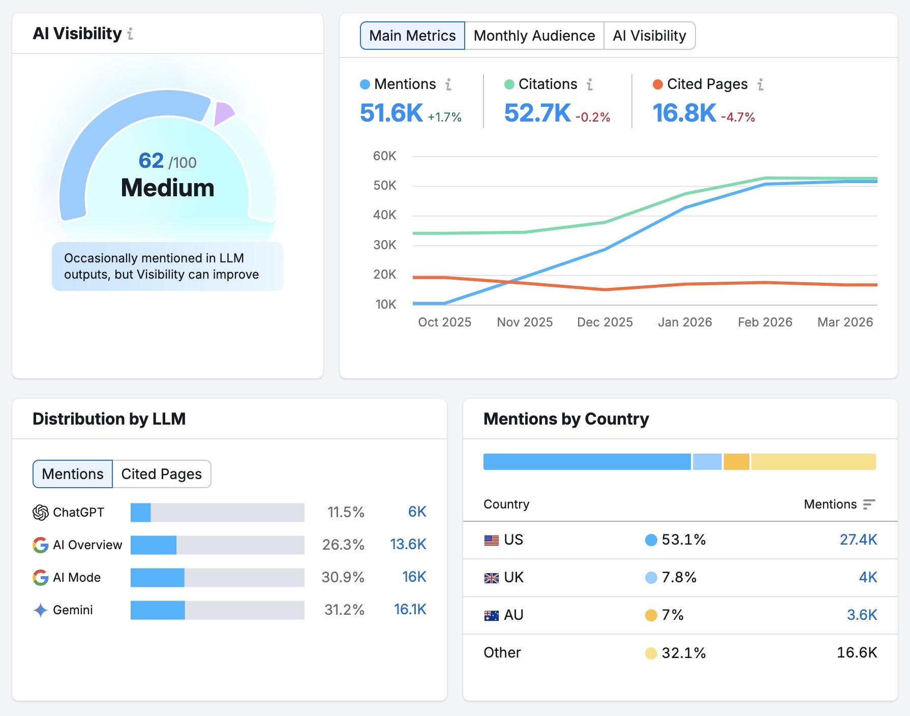Screen dimensions: 910x716
Task: Switch to the AI Visibility tab
Action: [650, 35]
